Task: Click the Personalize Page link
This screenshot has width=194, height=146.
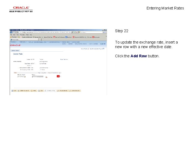Action: pyautogui.click(x=97, y=49)
